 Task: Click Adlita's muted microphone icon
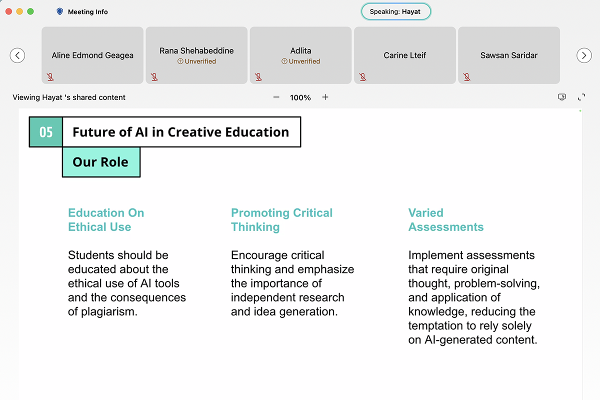coord(258,77)
